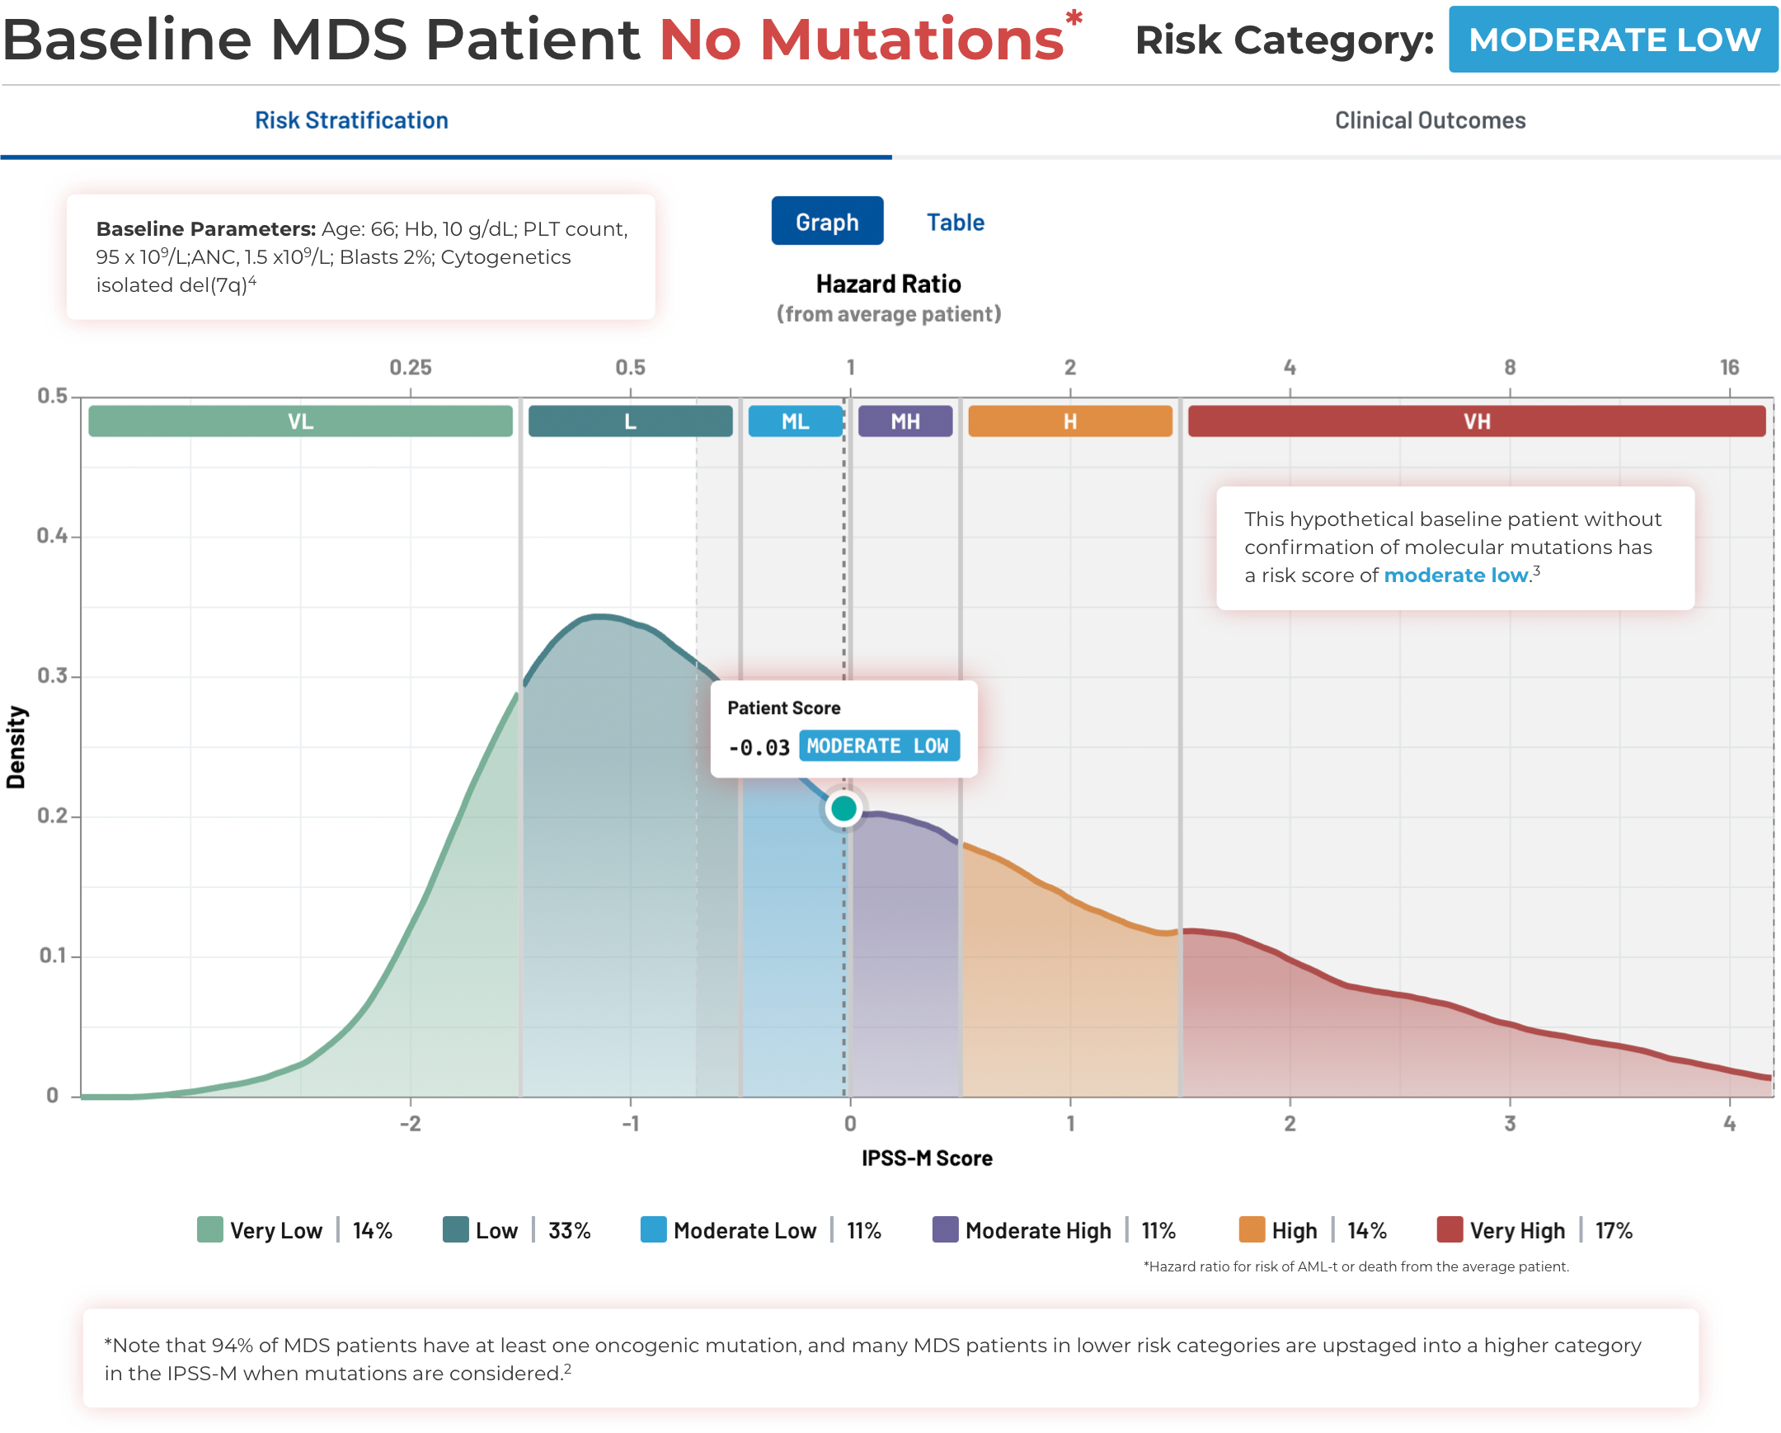The image size is (1781, 1433).
Task: Click the Moderate High legend color swatch
Action: pyautogui.click(x=945, y=1229)
